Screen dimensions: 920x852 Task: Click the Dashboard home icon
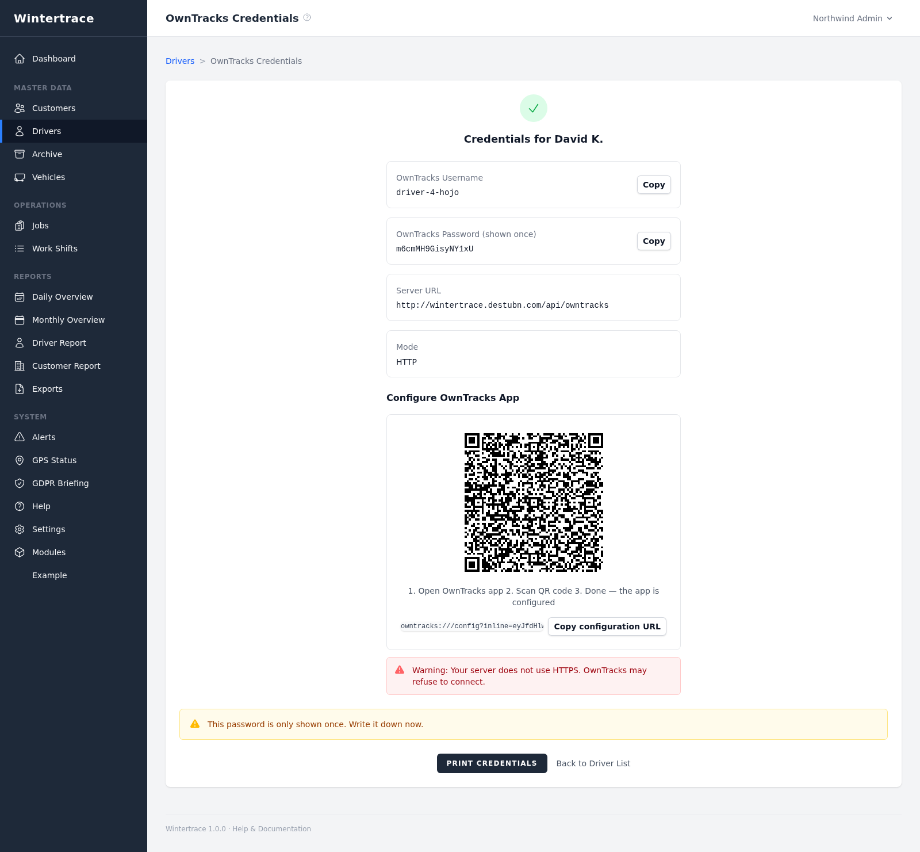(20, 59)
